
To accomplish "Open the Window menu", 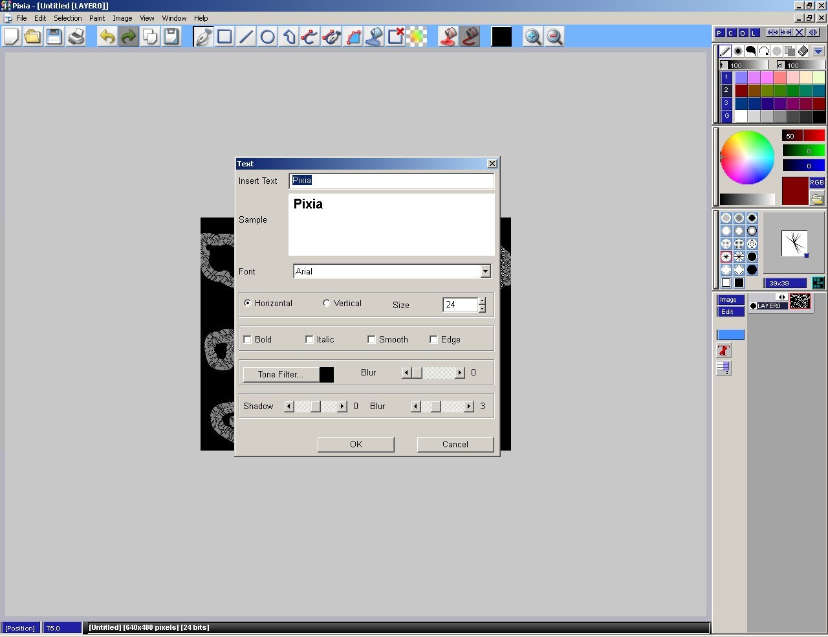I will click(x=174, y=18).
